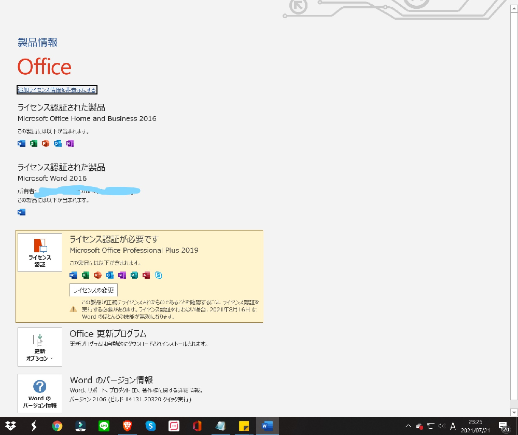The width and height of the screenshot is (518, 435).
Task: Toggle the IME input mode A indicator
Action: click(x=453, y=426)
